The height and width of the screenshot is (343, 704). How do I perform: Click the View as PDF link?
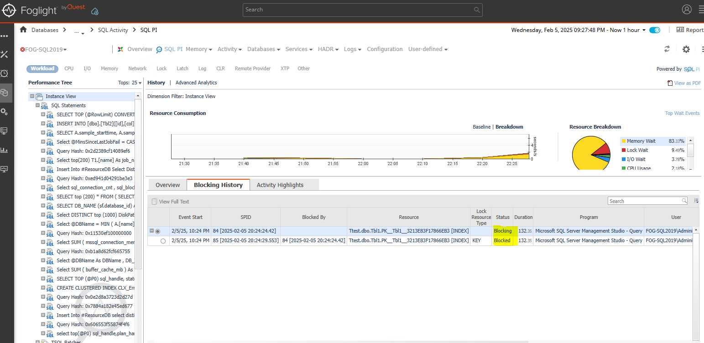point(687,83)
